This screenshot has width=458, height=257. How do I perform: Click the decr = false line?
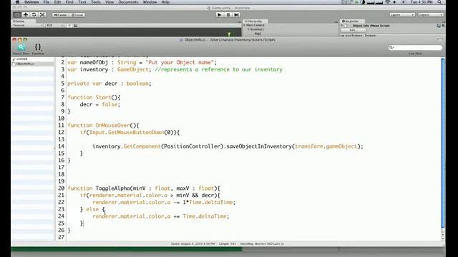(x=100, y=104)
